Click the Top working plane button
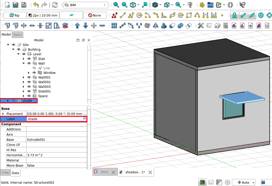The image size is (272, 186). 14,16
